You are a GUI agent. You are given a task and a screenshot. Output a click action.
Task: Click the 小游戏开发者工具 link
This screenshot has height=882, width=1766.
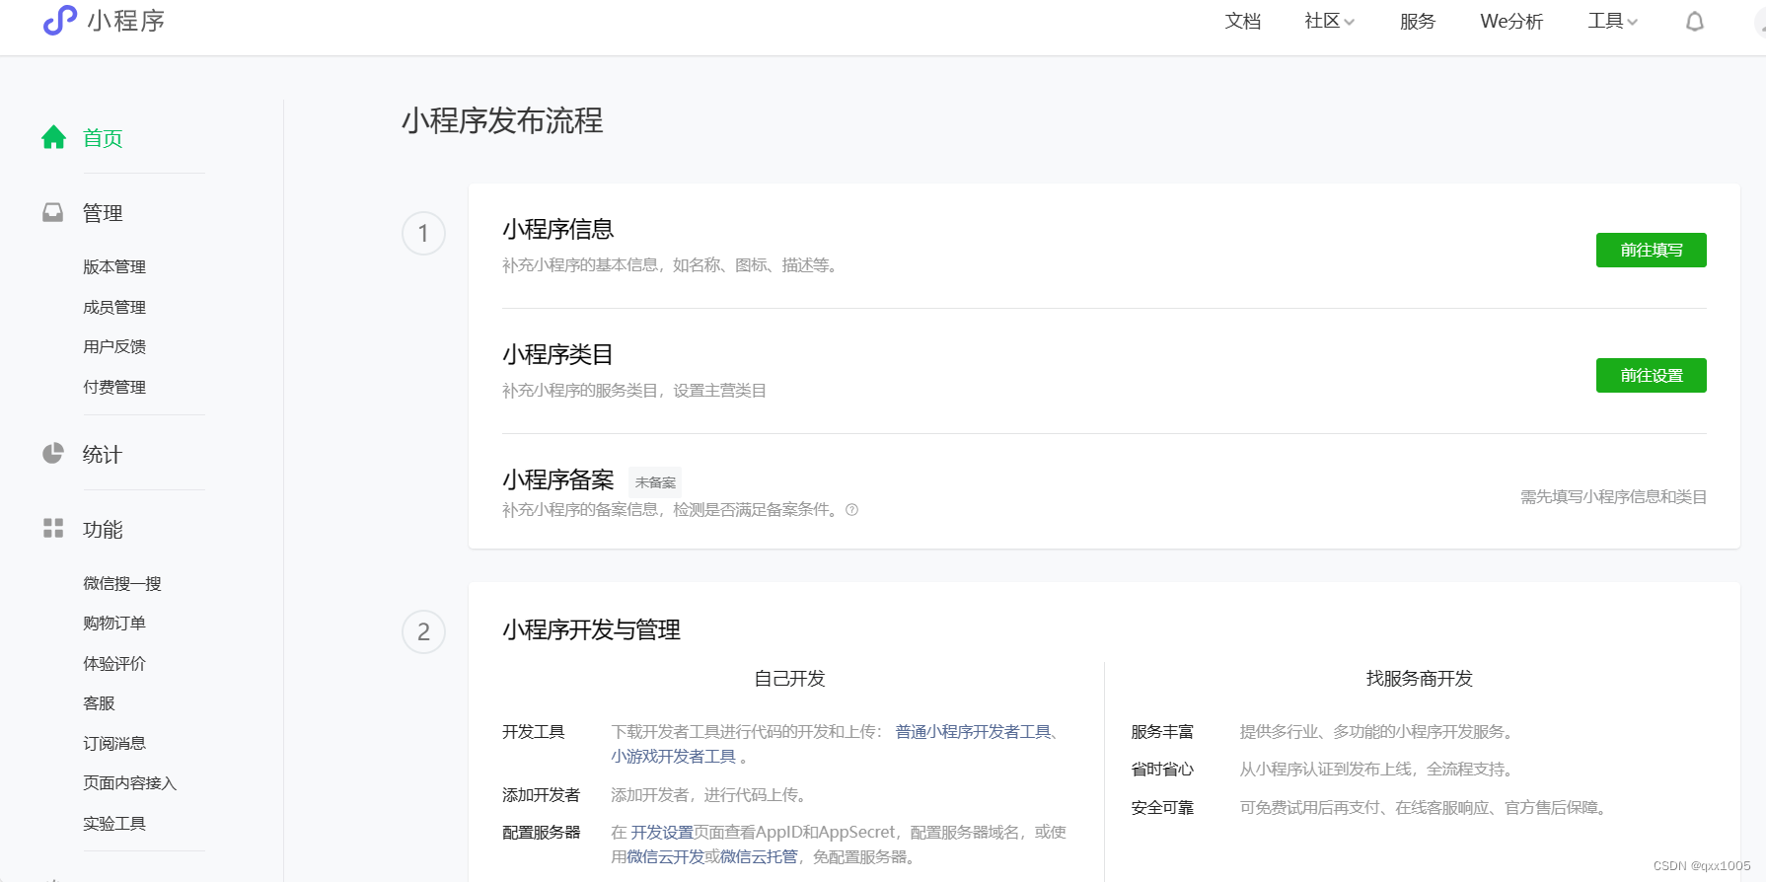(673, 756)
